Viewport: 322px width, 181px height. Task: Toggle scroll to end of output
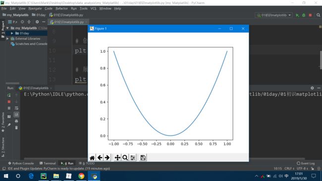click(x=16, y=115)
